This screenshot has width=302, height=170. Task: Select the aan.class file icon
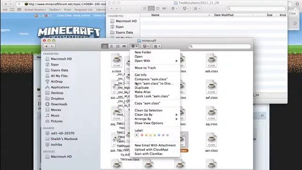click(211, 140)
